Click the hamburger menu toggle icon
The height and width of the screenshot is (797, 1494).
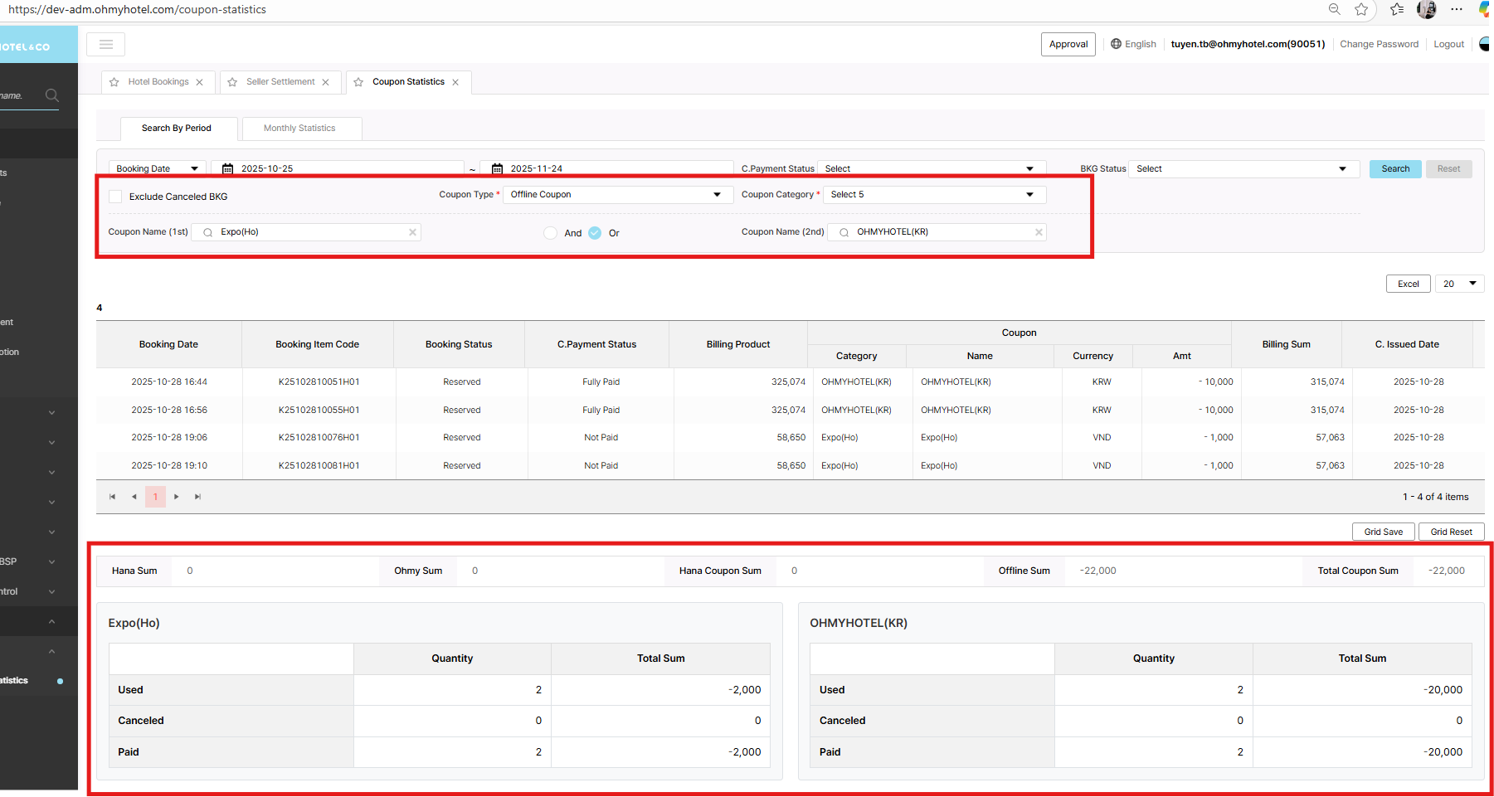[105, 44]
